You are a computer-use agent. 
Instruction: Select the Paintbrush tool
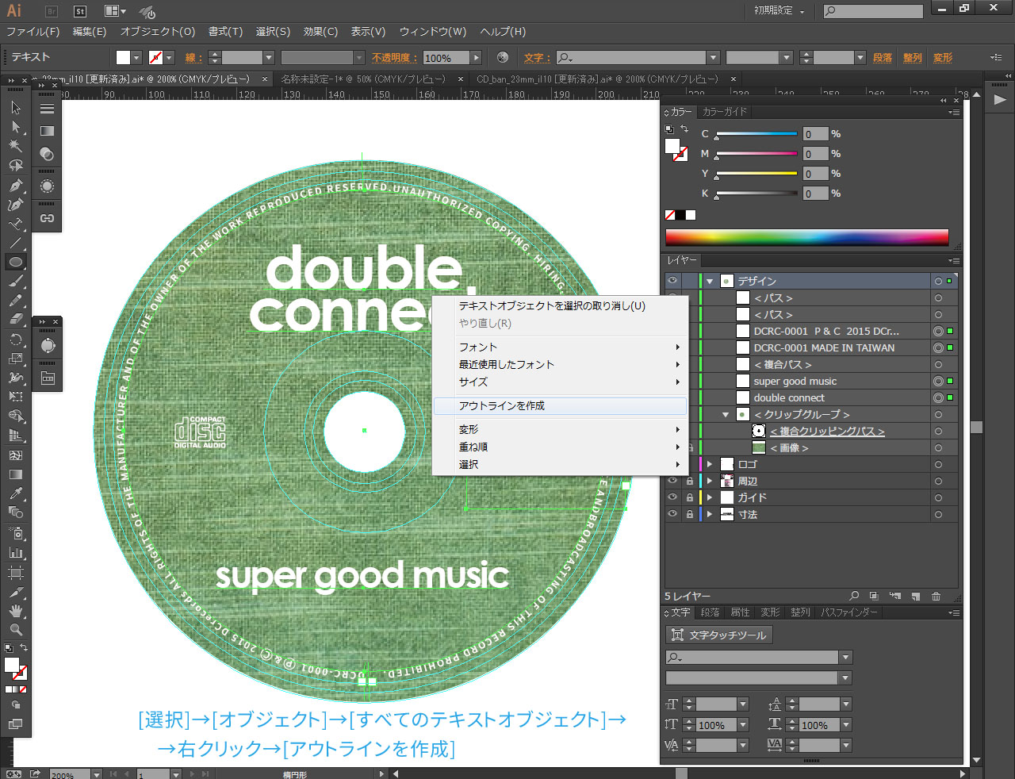pyautogui.click(x=15, y=282)
